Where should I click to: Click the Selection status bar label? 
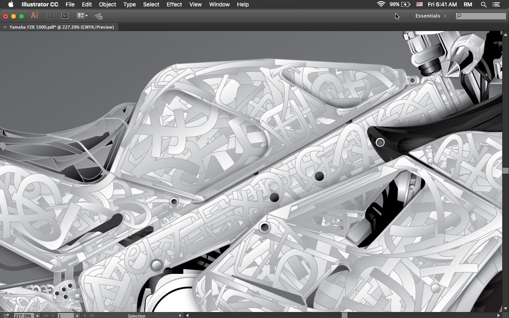[136, 316]
